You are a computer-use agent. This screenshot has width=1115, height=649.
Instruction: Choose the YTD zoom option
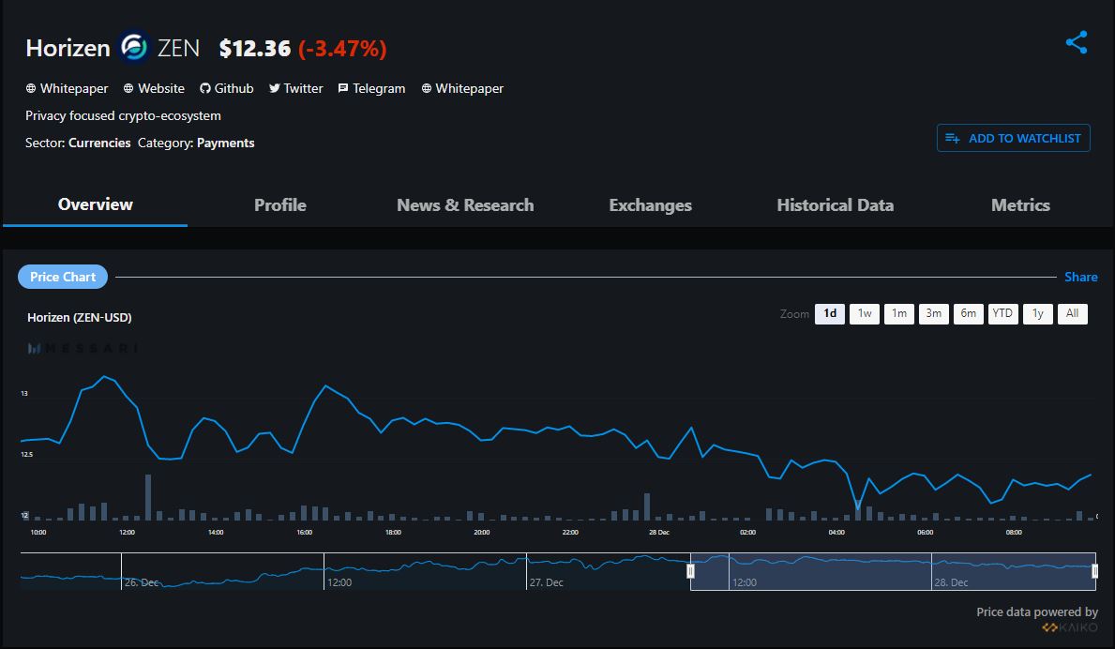pyautogui.click(x=1002, y=314)
